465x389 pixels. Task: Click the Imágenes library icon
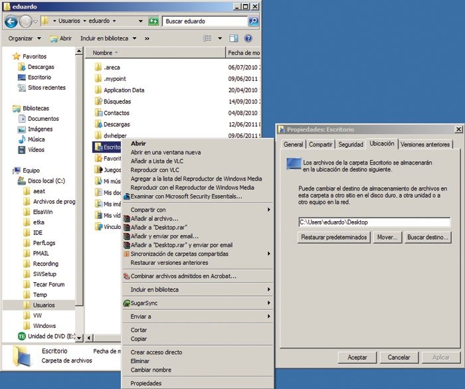(x=22, y=129)
